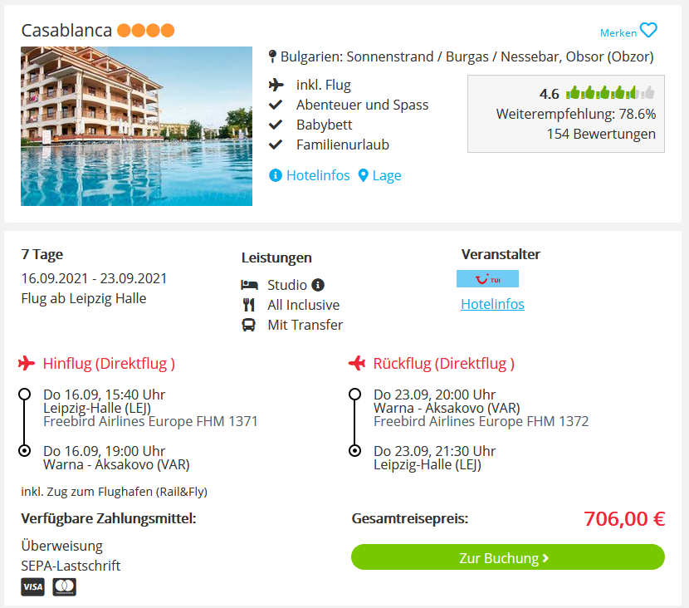Click the TUI Veranstalter logo
The height and width of the screenshot is (608, 689).
tap(487, 279)
